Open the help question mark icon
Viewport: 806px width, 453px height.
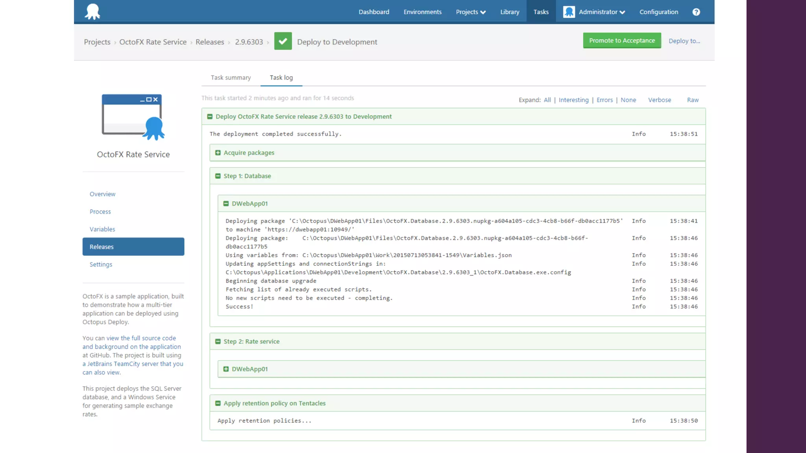tap(696, 12)
